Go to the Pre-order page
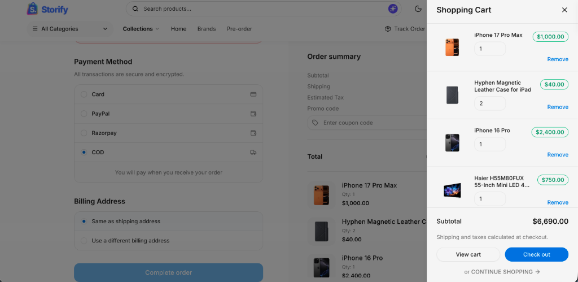 coord(239,29)
